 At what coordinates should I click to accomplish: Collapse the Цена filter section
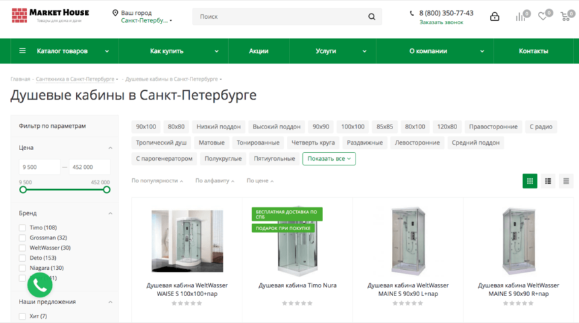(110, 147)
